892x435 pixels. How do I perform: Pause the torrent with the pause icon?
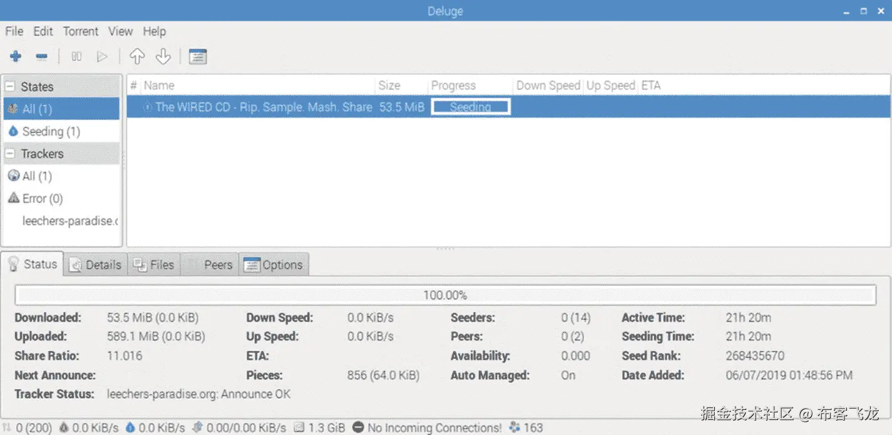click(x=76, y=57)
